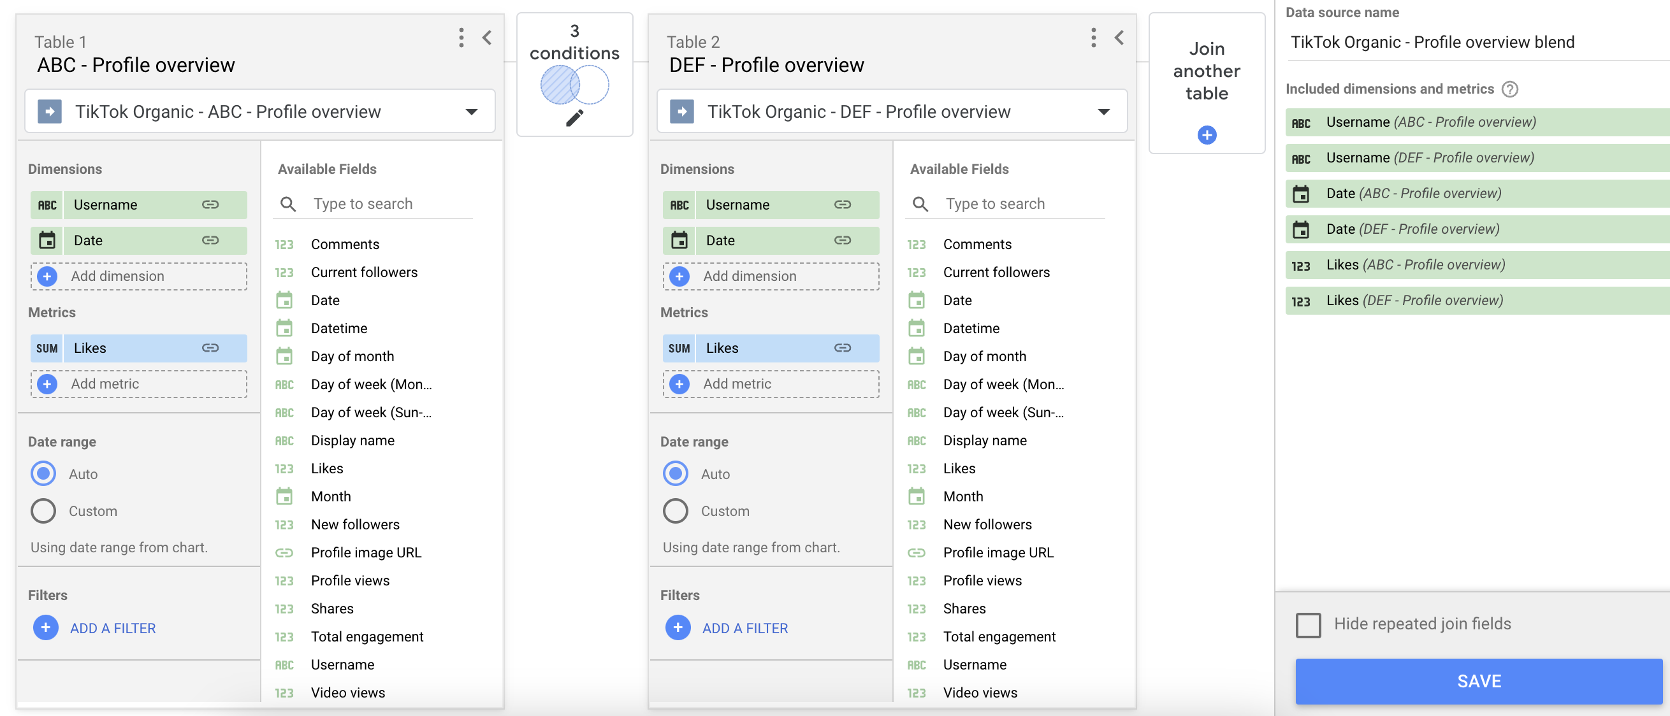1670x716 pixels.
Task: Click calendar type icon of Table 1 Date
Action: (47, 240)
